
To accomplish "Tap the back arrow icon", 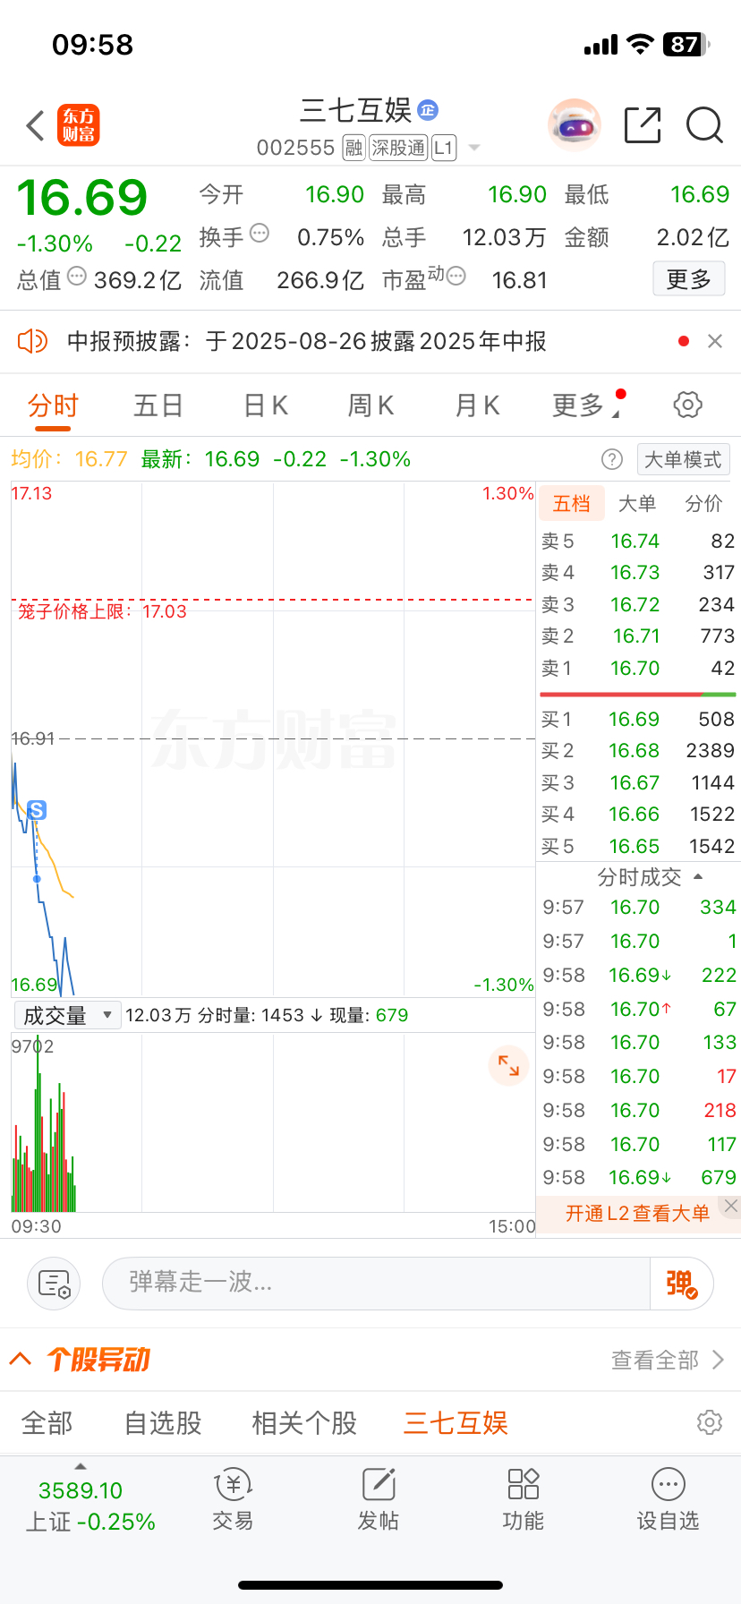I will pyautogui.click(x=36, y=126).
